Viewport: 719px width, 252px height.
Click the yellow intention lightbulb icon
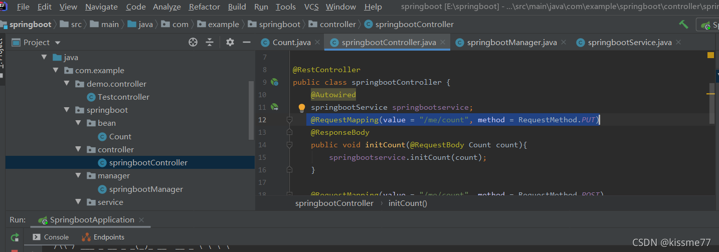click(302, 107)
